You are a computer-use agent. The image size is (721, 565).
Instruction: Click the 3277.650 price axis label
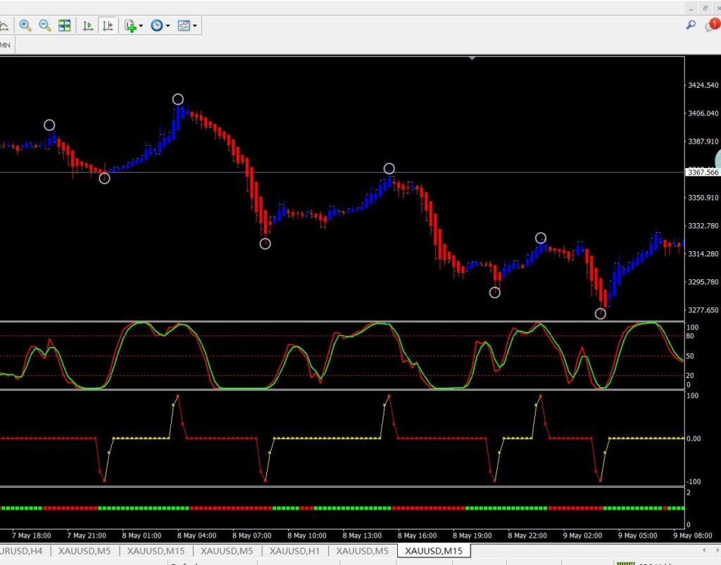[x=703, y=310]
